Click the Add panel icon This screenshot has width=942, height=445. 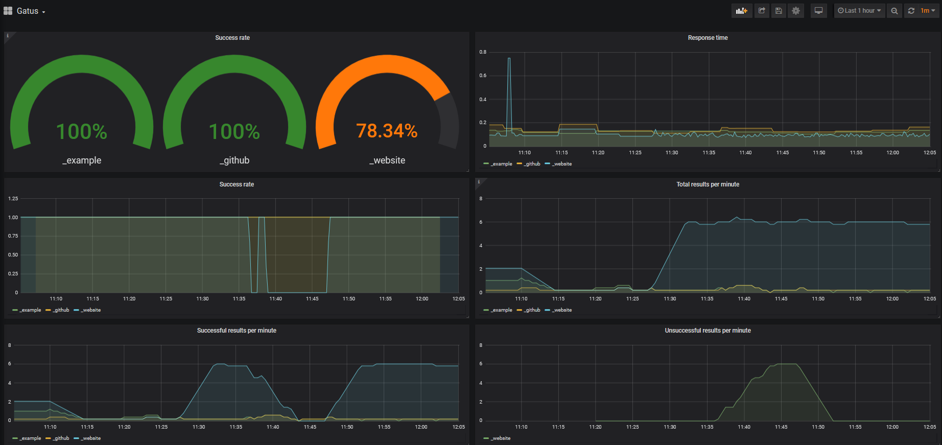741,11
